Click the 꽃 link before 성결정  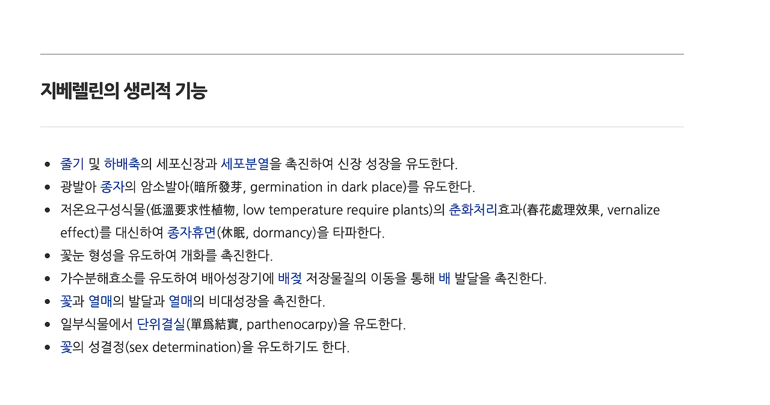tap(66, 348)
